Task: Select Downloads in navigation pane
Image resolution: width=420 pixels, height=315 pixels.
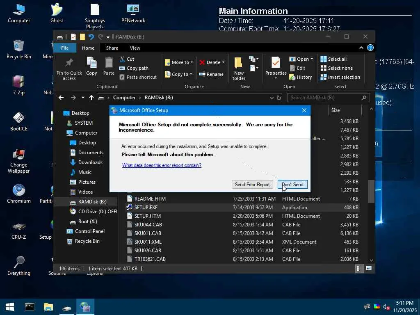Action: coord(90,162)
